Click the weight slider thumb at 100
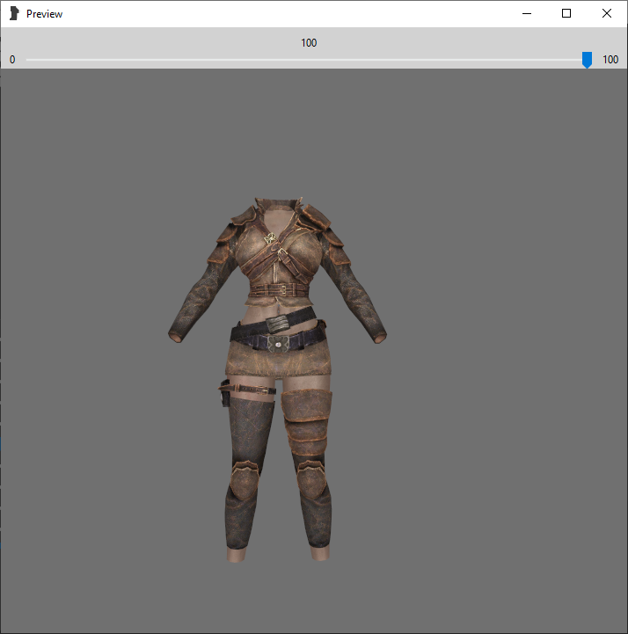The image size is (628, 634). 587,60
